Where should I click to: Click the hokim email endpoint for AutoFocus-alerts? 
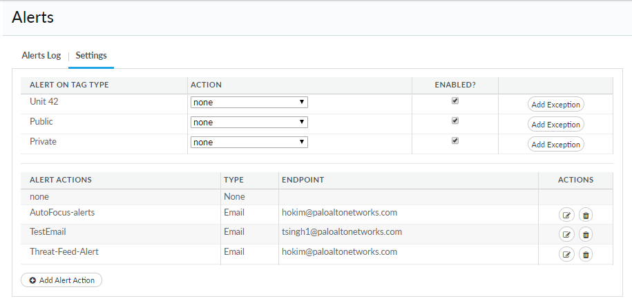pyautogui.click(x=339, y=213)
